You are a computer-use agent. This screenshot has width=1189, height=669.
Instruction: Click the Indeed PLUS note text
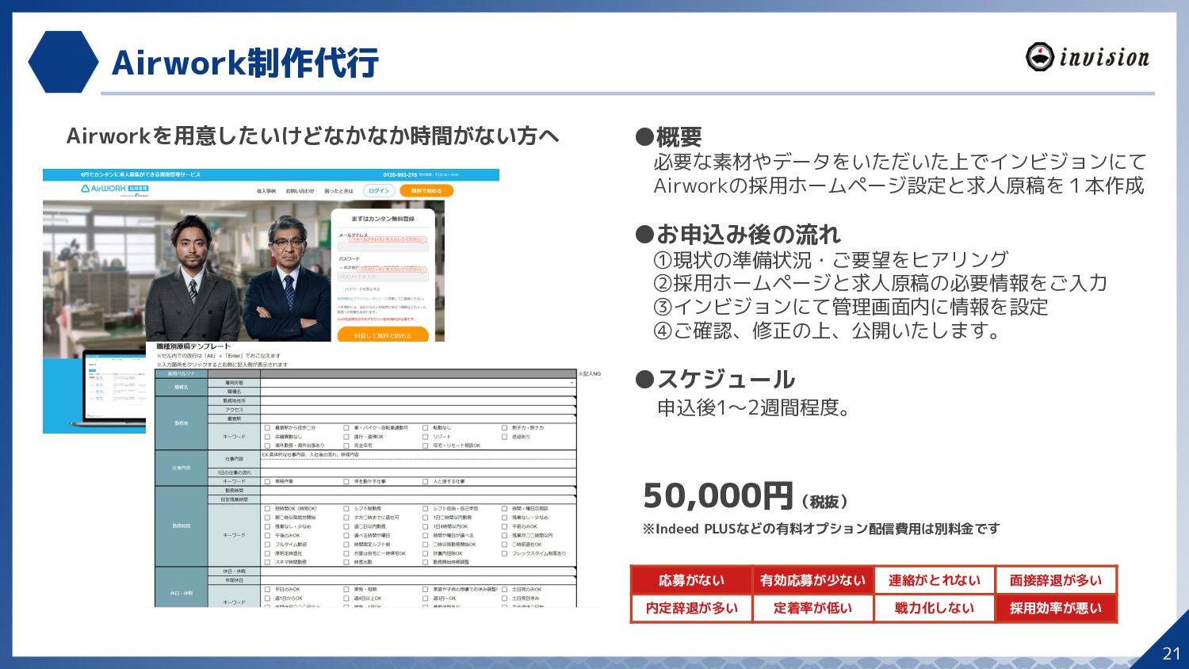pyautogui.click(x=821, y=529)
